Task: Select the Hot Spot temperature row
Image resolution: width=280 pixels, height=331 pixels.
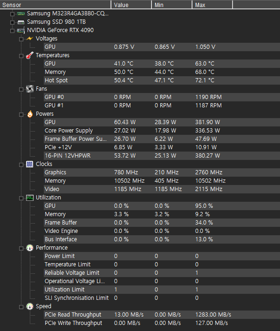Action: (x=162, y=80)
